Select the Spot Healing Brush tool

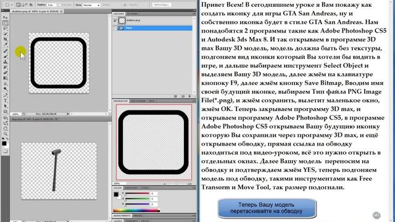[x=5, y=51]
